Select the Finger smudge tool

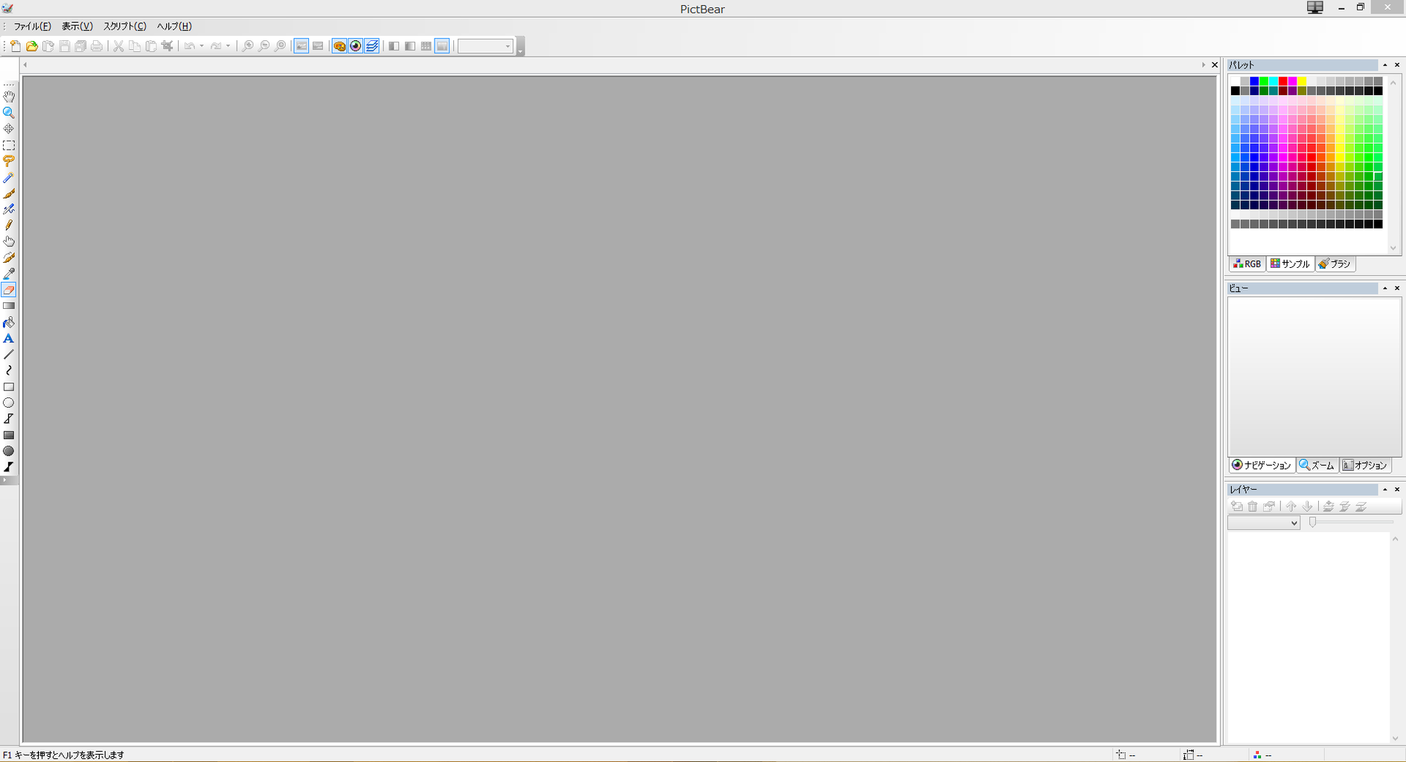click(x=9, y=242)
